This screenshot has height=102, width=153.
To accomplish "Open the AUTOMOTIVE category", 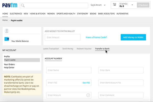I will [x=122, y=14].
